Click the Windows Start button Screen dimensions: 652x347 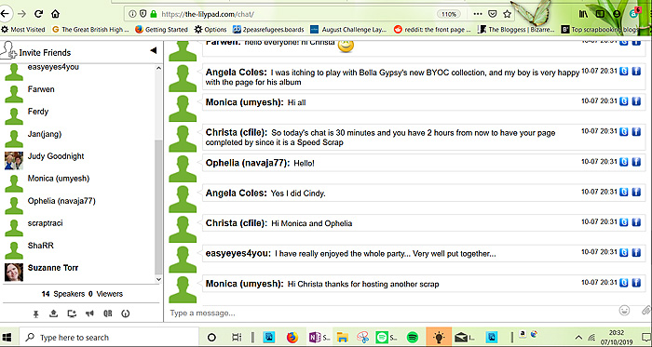coord(7,337)
